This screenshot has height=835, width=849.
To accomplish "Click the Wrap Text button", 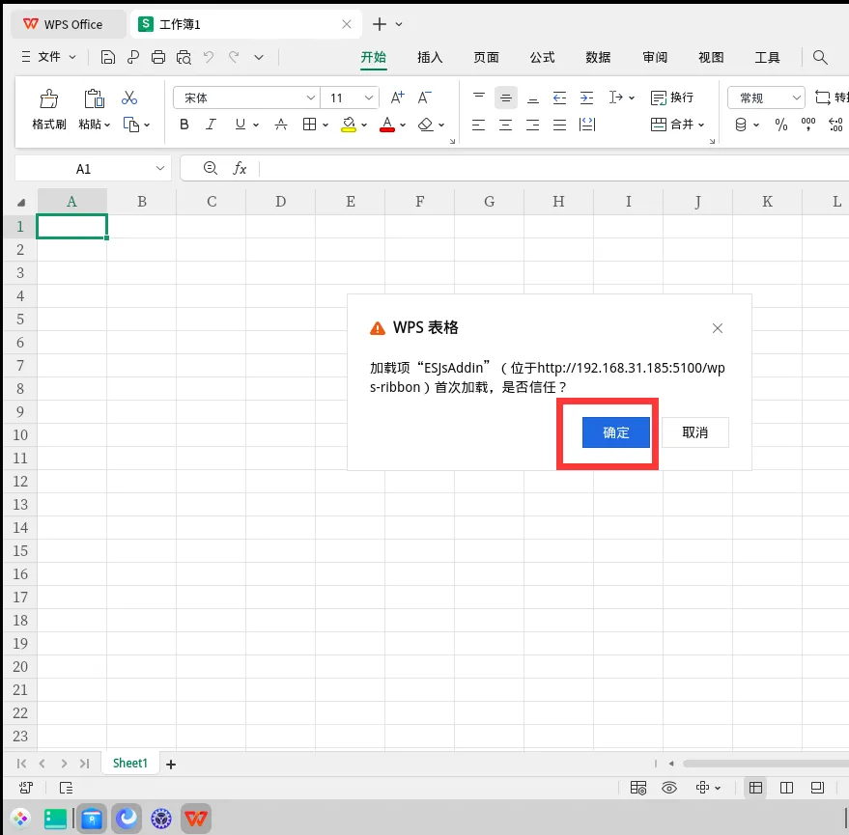I will coord(672,97).
